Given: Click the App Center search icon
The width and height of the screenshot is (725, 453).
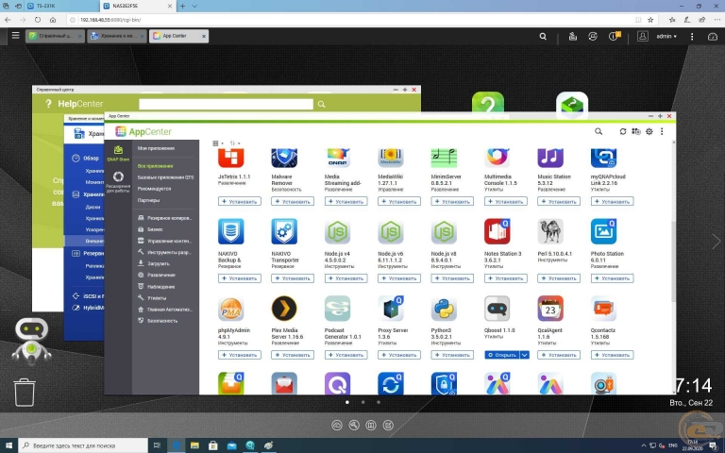Looking at the screenshot, I should (599, 132).
